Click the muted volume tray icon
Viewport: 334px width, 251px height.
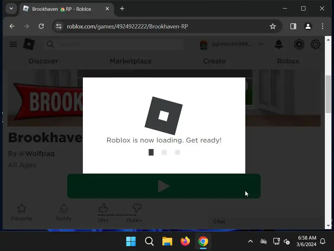287,242
